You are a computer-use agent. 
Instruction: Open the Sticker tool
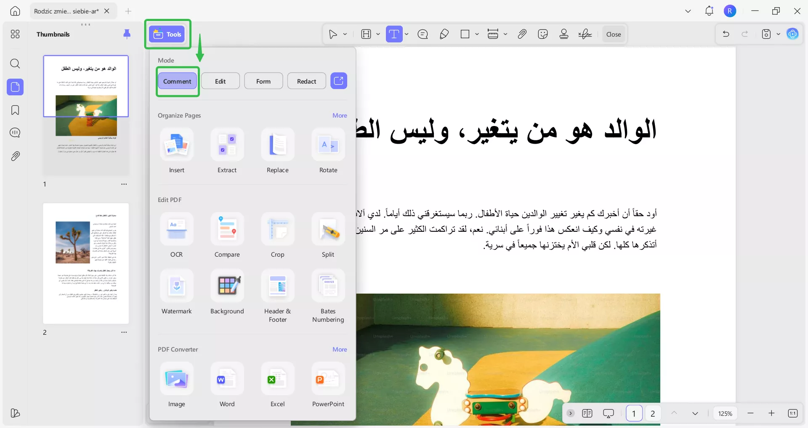(x=543, y=34)
